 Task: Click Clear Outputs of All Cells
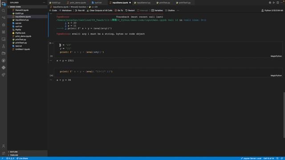100,11
